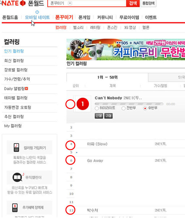Click the rank 1 red circle thumbnail

tap(83, 104)
